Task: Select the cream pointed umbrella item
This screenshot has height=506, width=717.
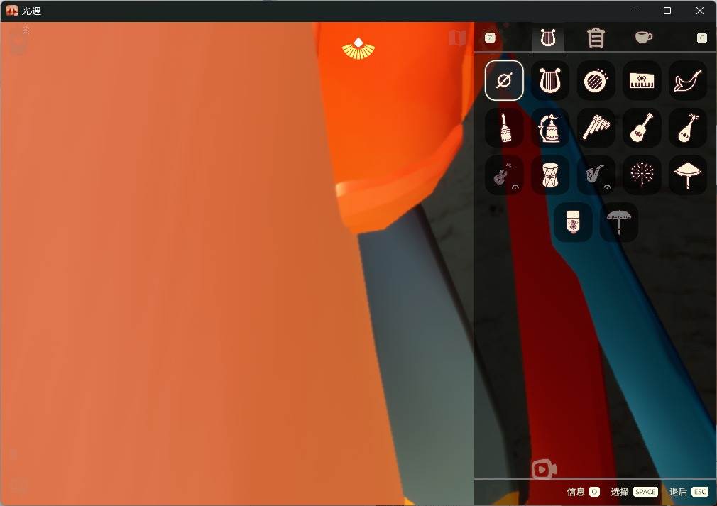Action: pyautogui.click(x=688, y=175)
